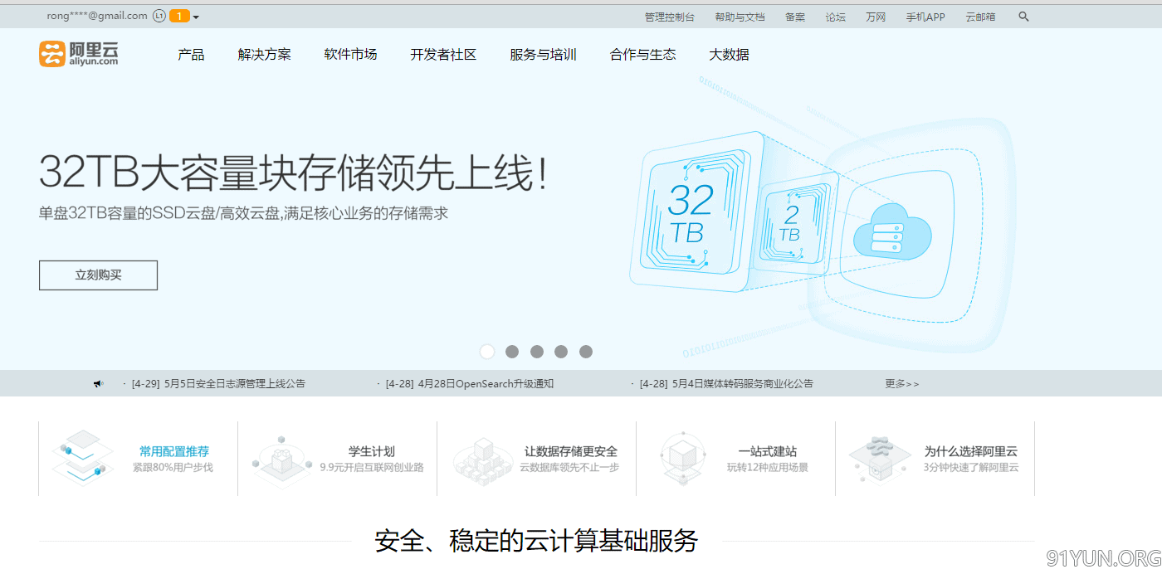Read the 5月5日安全日志源管理上线公告 announcement
The width and height of the screenshot is (1162, 569).
218,384
